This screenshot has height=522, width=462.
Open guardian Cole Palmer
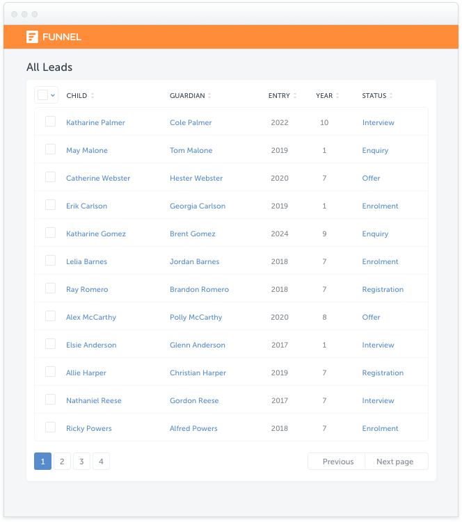(x=191, y=122)
